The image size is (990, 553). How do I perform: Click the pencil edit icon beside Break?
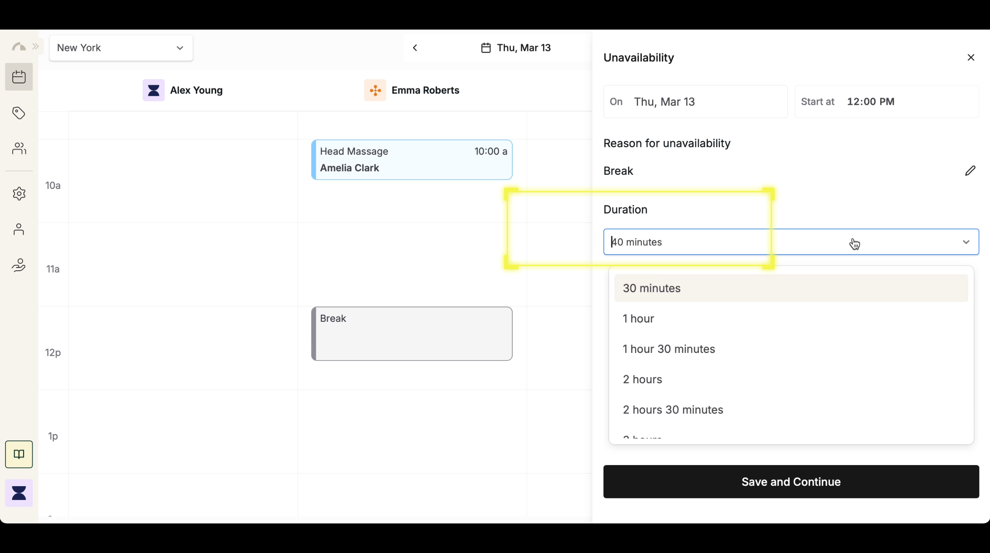coord(970,171)
